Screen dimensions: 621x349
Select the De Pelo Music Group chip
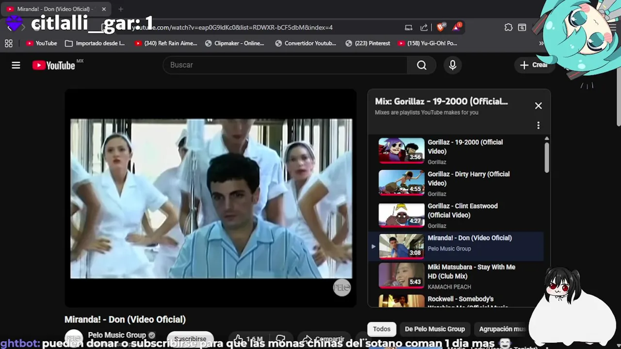[x=435, y=329]
